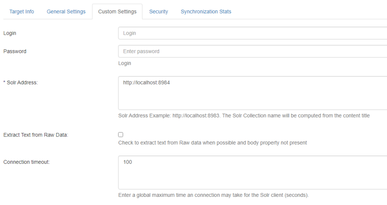Click into the Enter password field

[x=252, y=51]
